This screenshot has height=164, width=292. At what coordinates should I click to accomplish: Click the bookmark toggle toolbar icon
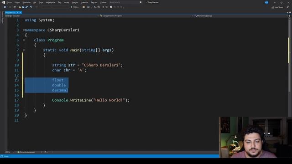pos(111,7)
